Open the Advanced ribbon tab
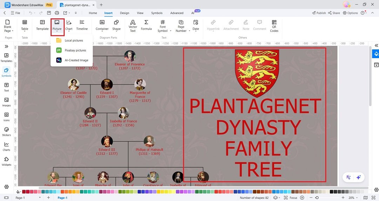The height and width of the screenshot is (201, 379). tap(177, 13)
